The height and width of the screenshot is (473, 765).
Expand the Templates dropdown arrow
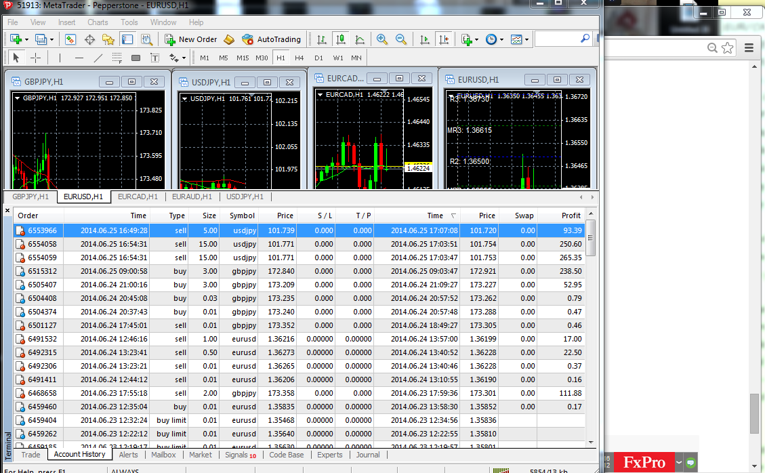527,39
